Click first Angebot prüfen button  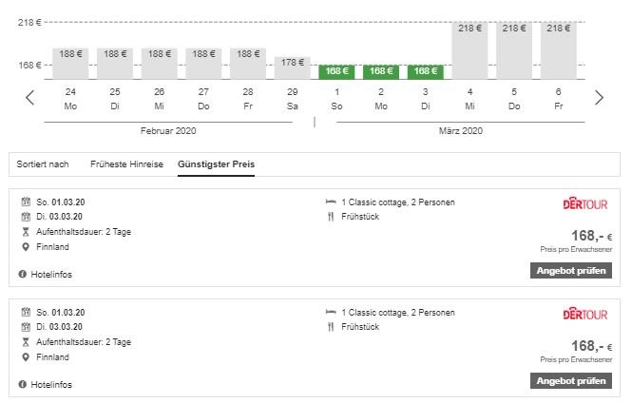click(x=571, y=271)
